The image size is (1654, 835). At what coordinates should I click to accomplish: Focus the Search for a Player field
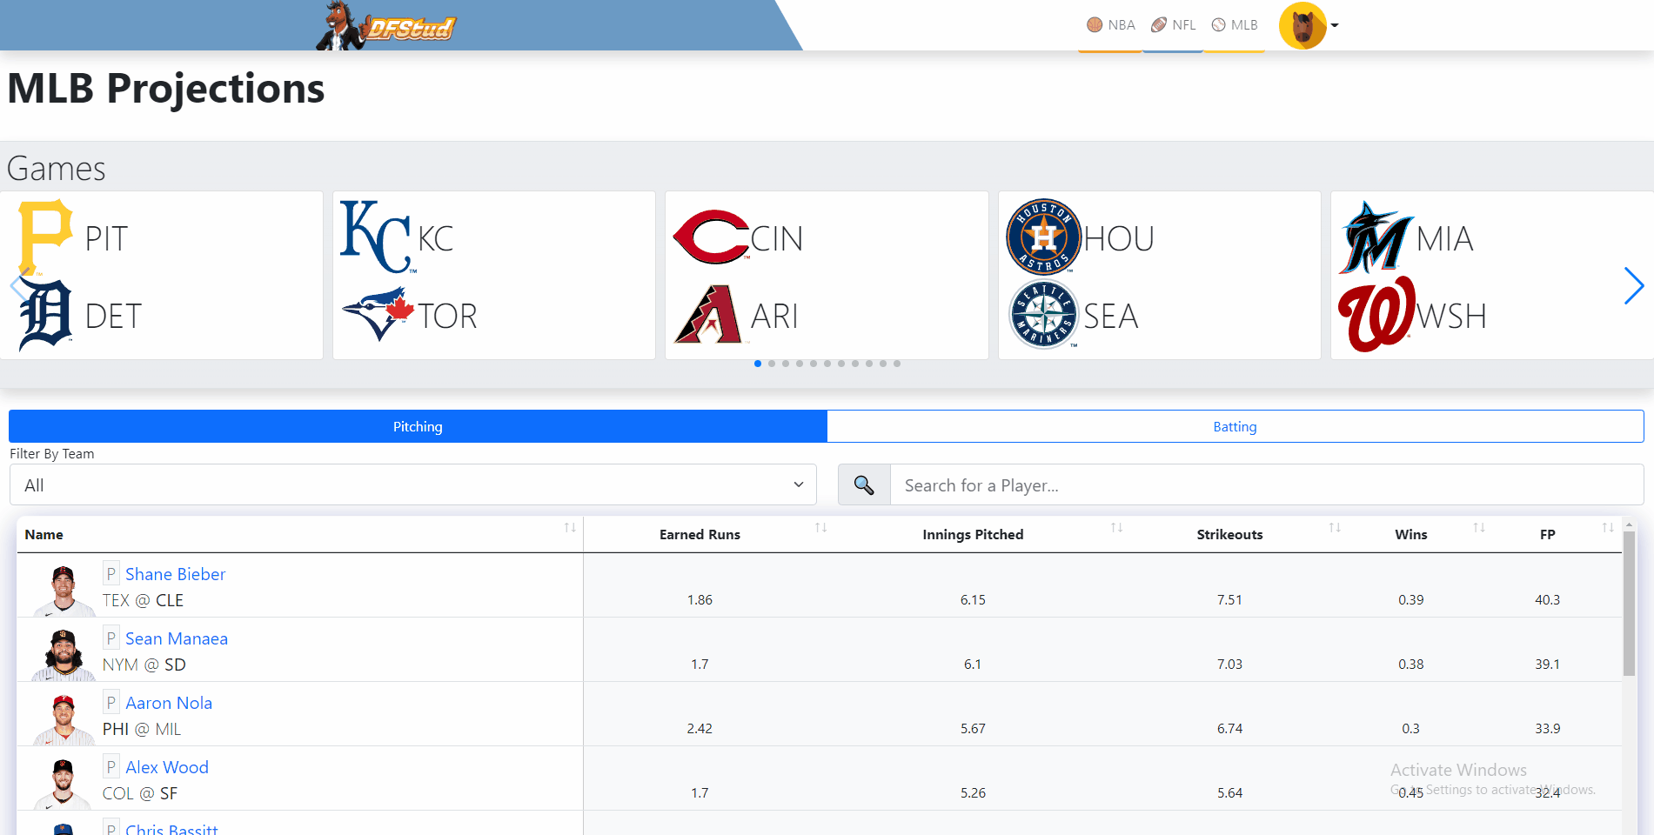point(1267,484)
